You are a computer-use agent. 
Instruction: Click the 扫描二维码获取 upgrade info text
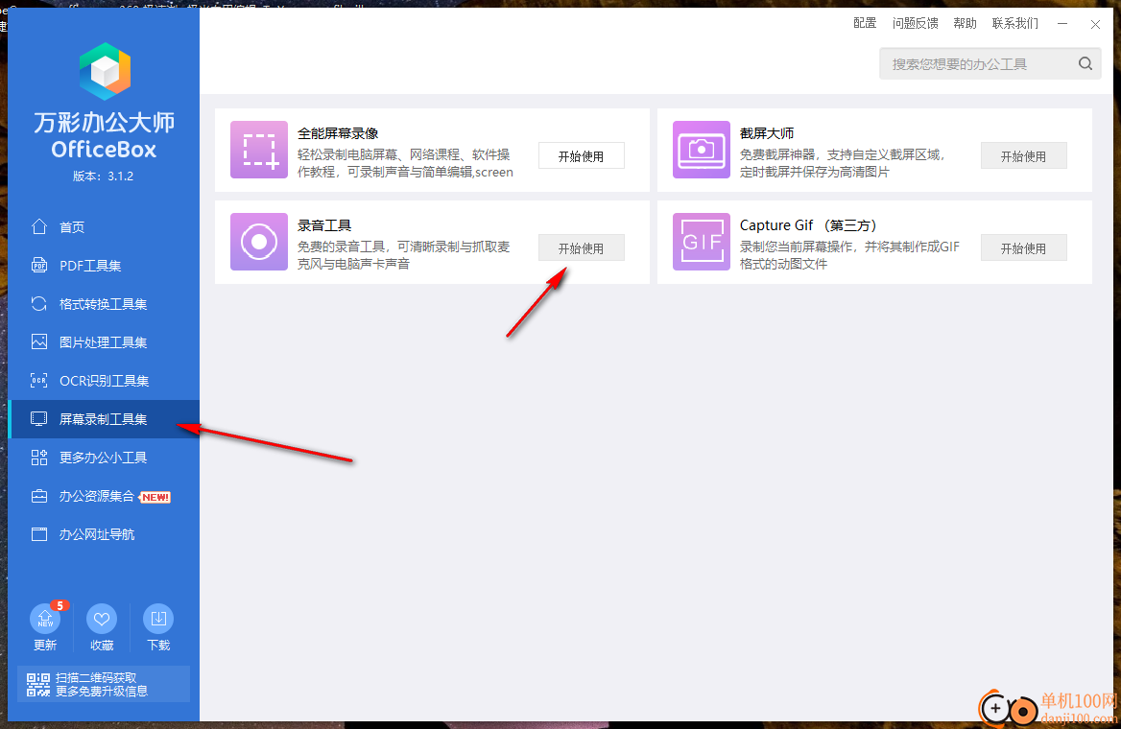[102, 684]
